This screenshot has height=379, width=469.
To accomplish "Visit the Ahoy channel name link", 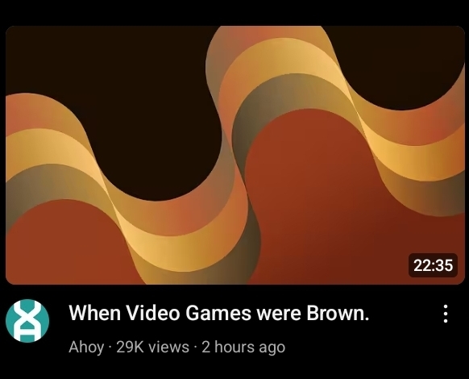I will [x=86, y=348].
